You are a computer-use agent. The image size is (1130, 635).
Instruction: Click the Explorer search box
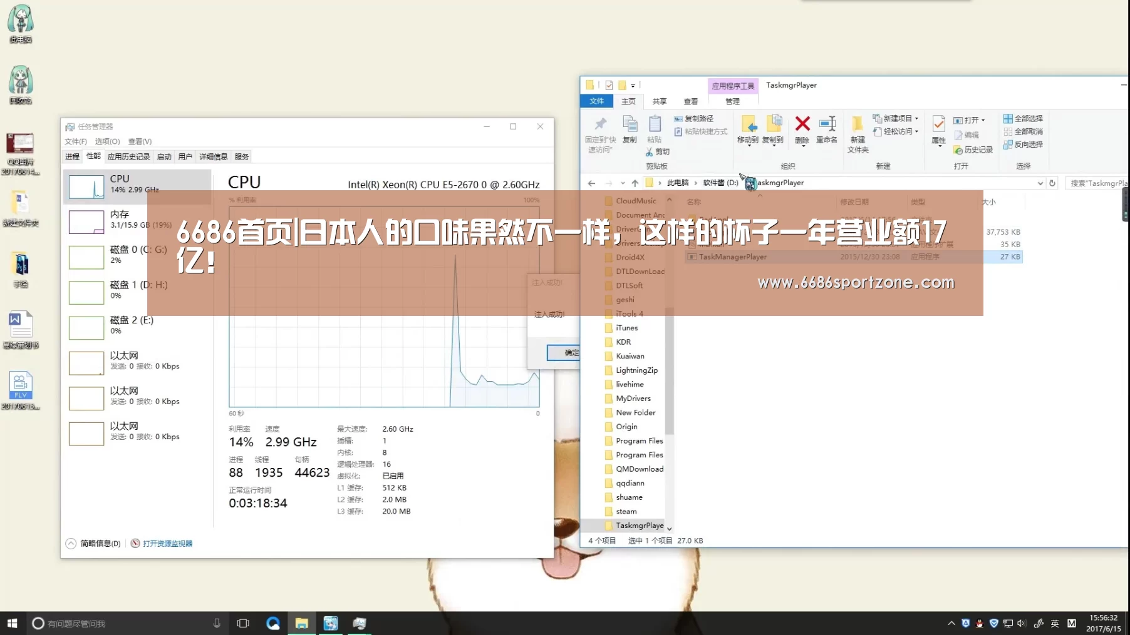pyautogui.click(x=1097, y=183)
